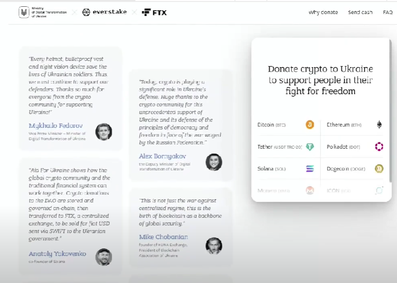This screenshot has height=283, width=397.
Task: Click Alex Bornyakov's profile photo
Action: [x=214, y=162]
